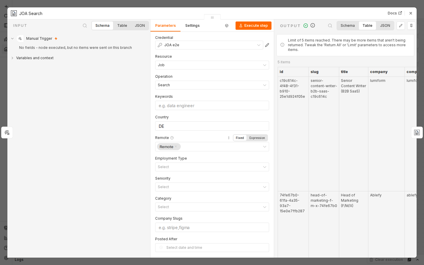The image size is (424, 265).
Task: Open the output info icon
Action: (313, 26)
